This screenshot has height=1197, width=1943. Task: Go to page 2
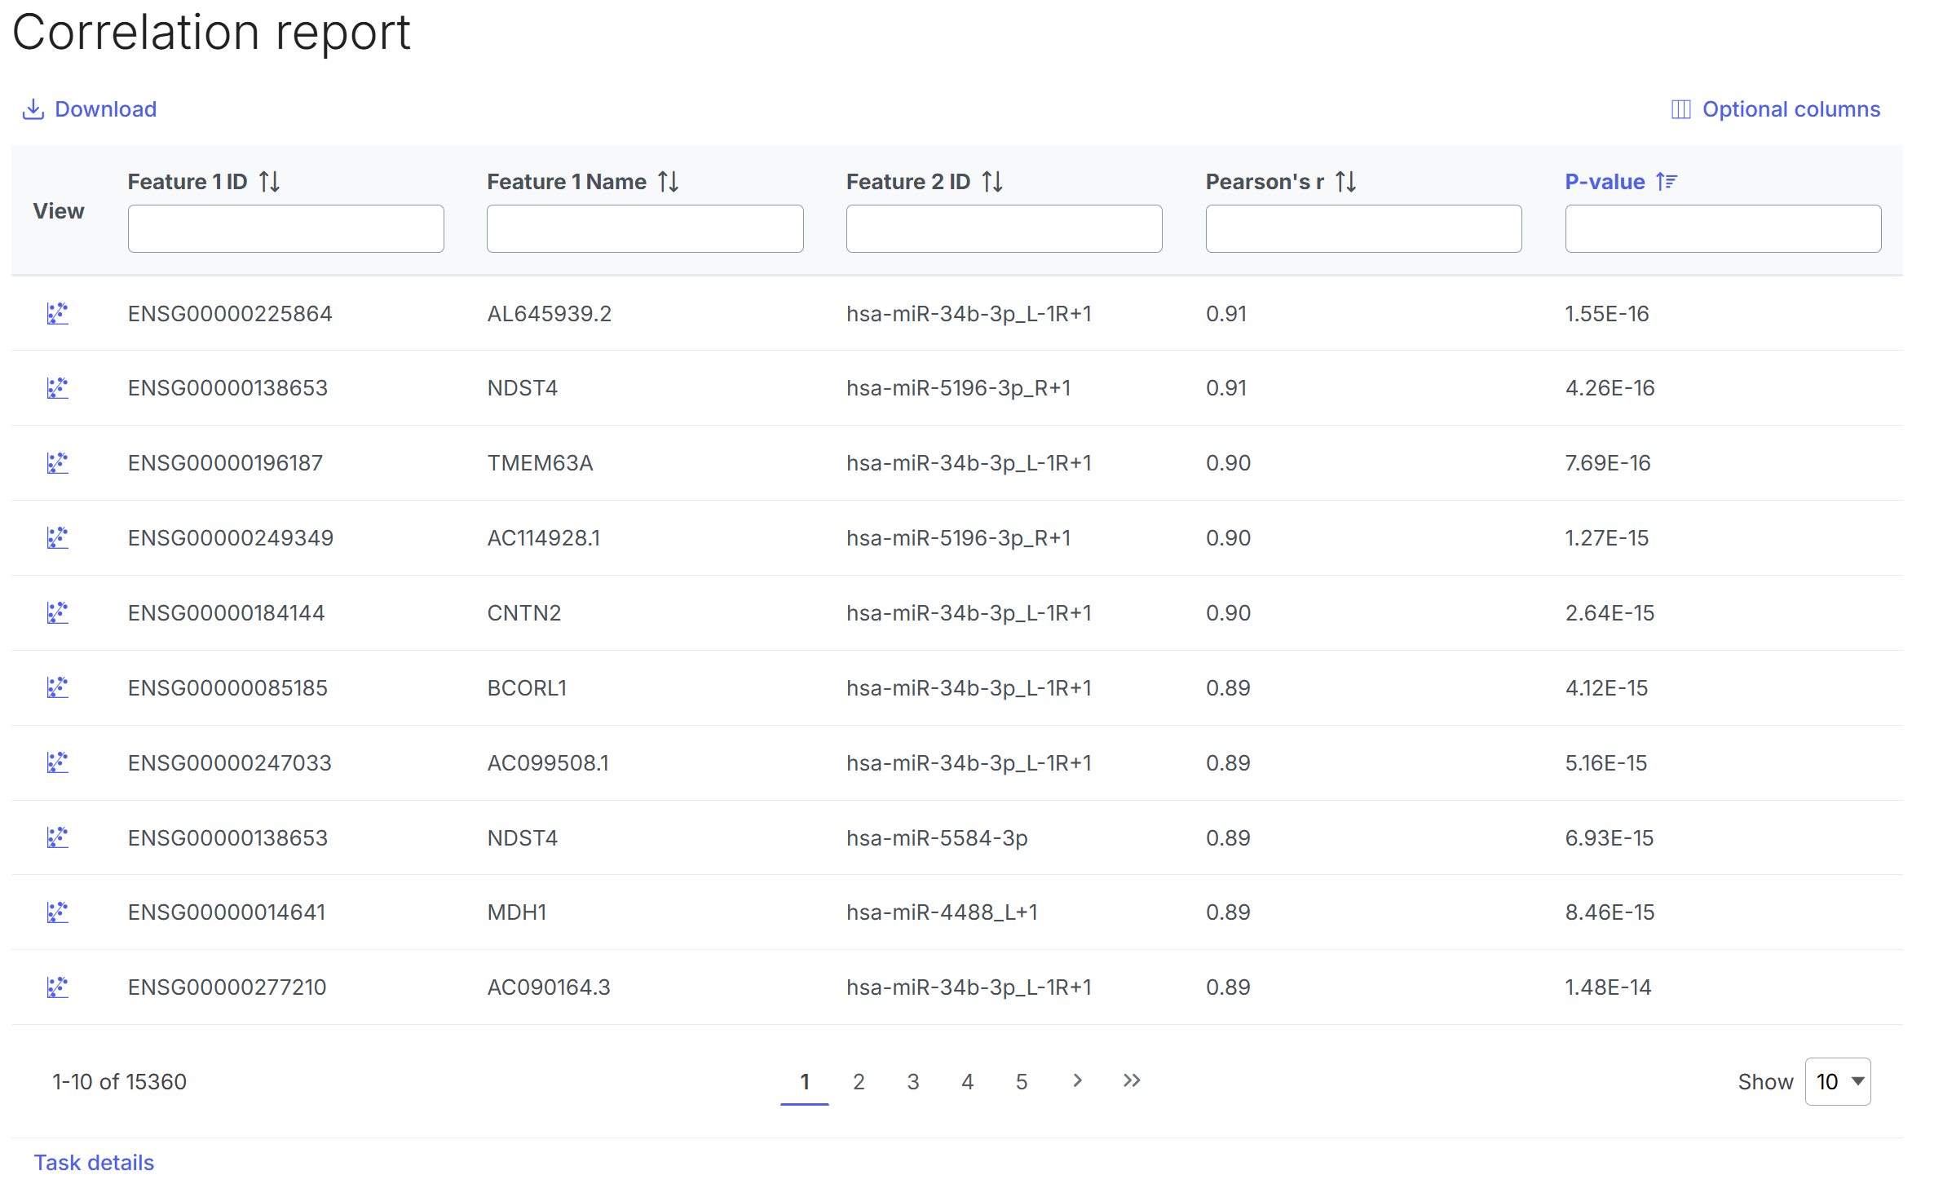[x=859, y=1082]
